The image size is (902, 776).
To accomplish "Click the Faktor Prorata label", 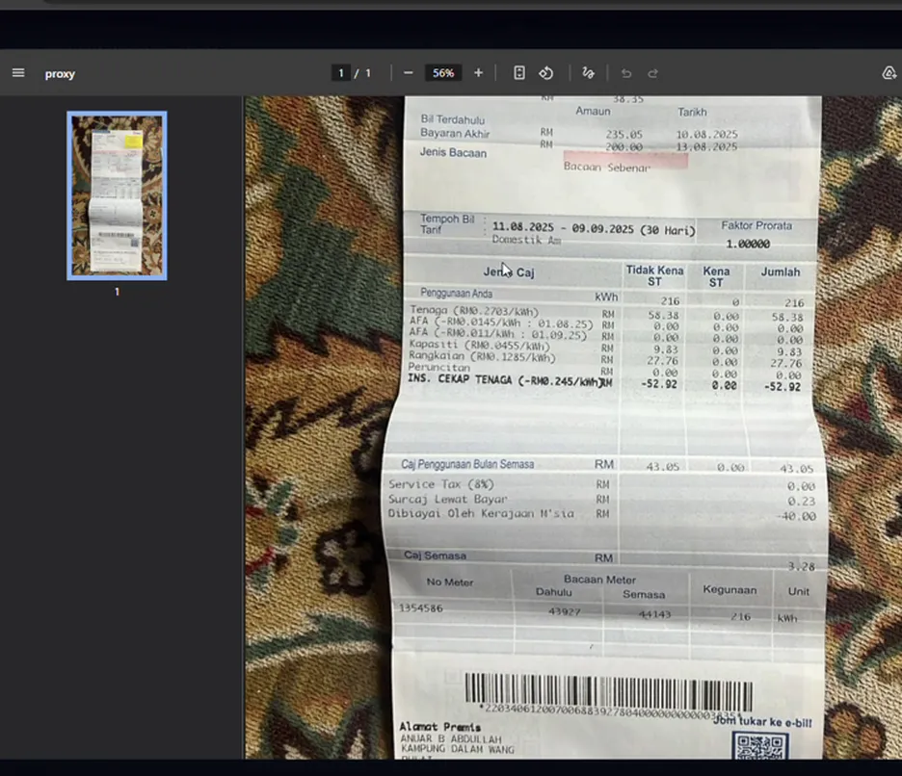I will tap(756, 226).
